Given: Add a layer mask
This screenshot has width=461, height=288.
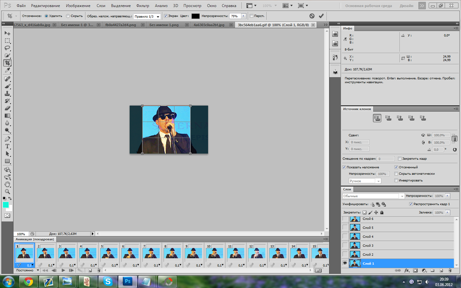Looking at the screenshot, I should 415,270.
